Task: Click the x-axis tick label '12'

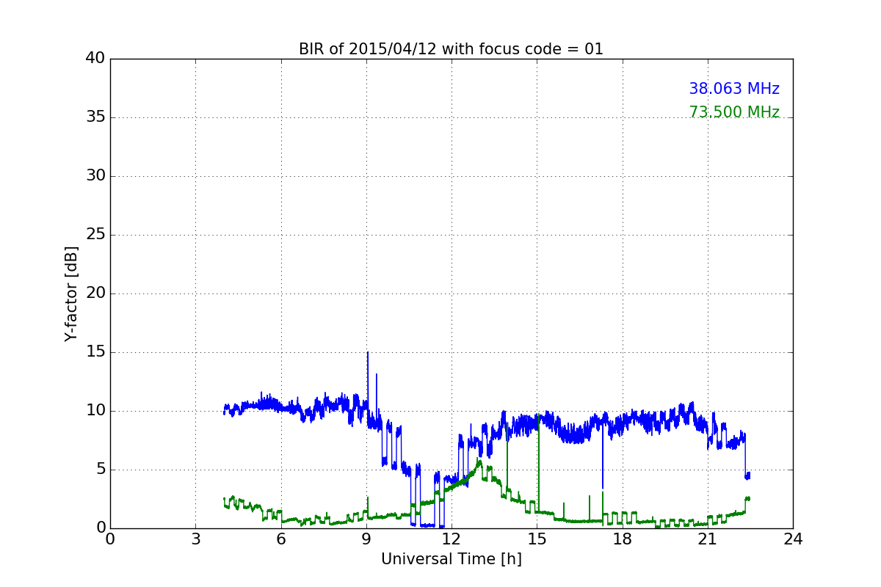Action: [x=452, y=539]
